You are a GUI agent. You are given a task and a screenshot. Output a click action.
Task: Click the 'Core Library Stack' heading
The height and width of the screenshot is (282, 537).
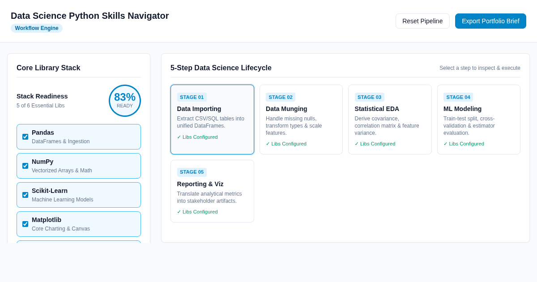[48, 68]
